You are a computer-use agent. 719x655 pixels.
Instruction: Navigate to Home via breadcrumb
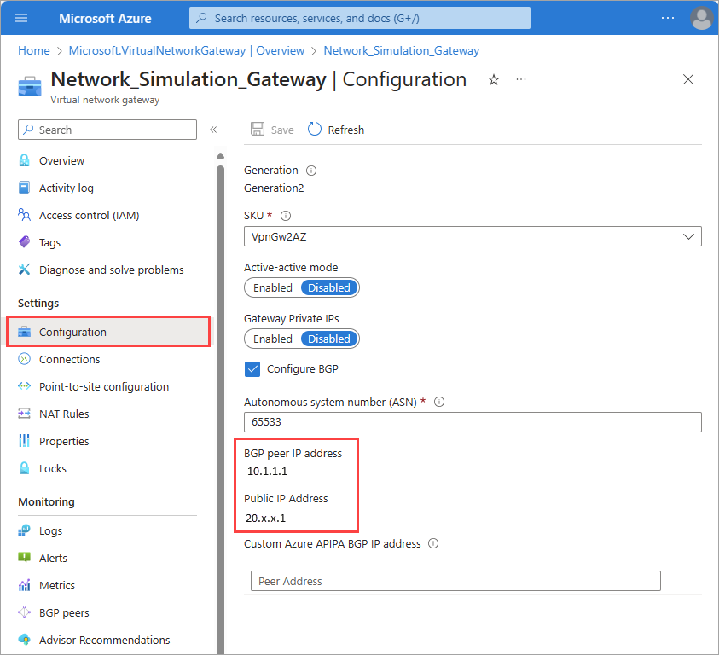click(x=33, y=50)
